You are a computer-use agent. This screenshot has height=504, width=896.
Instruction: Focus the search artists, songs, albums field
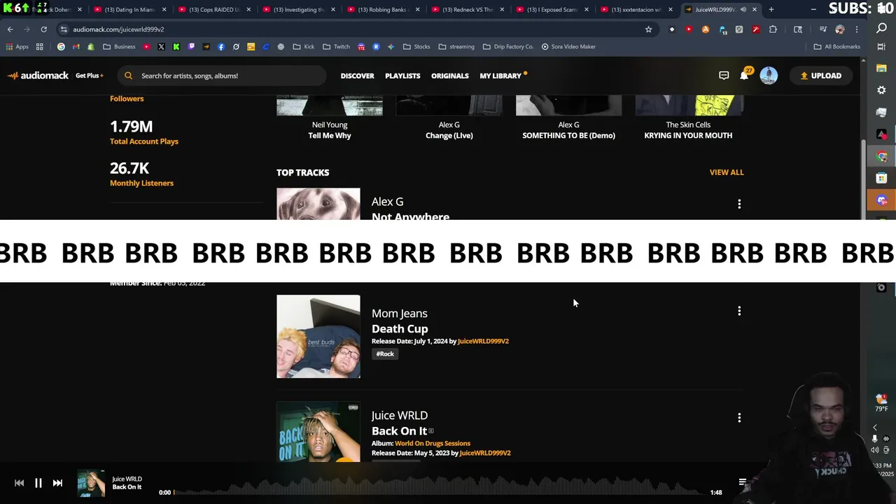223,76
